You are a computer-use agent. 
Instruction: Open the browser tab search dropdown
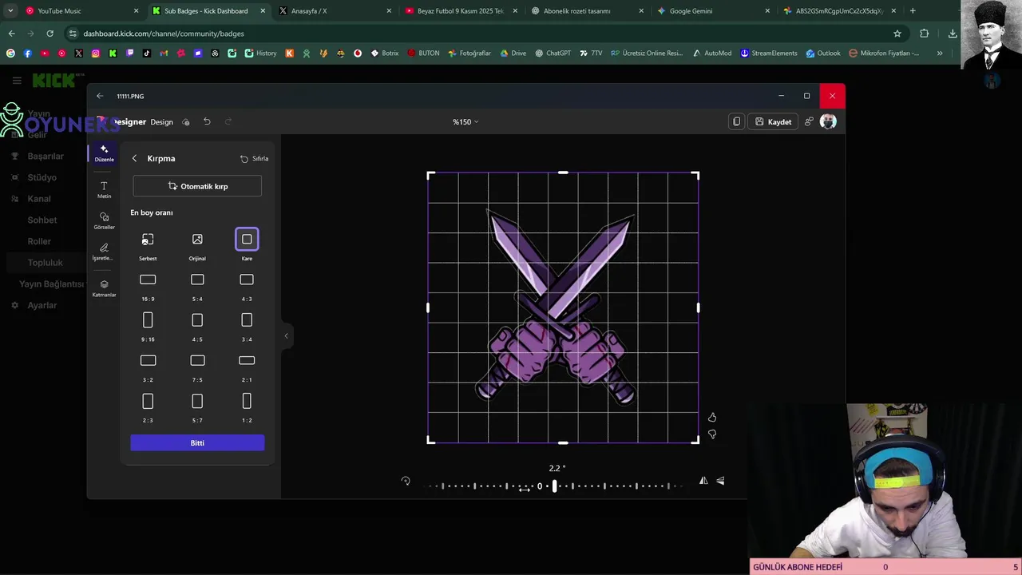[10, 11]
